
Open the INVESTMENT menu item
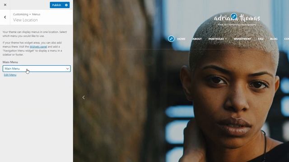point(242,39)
